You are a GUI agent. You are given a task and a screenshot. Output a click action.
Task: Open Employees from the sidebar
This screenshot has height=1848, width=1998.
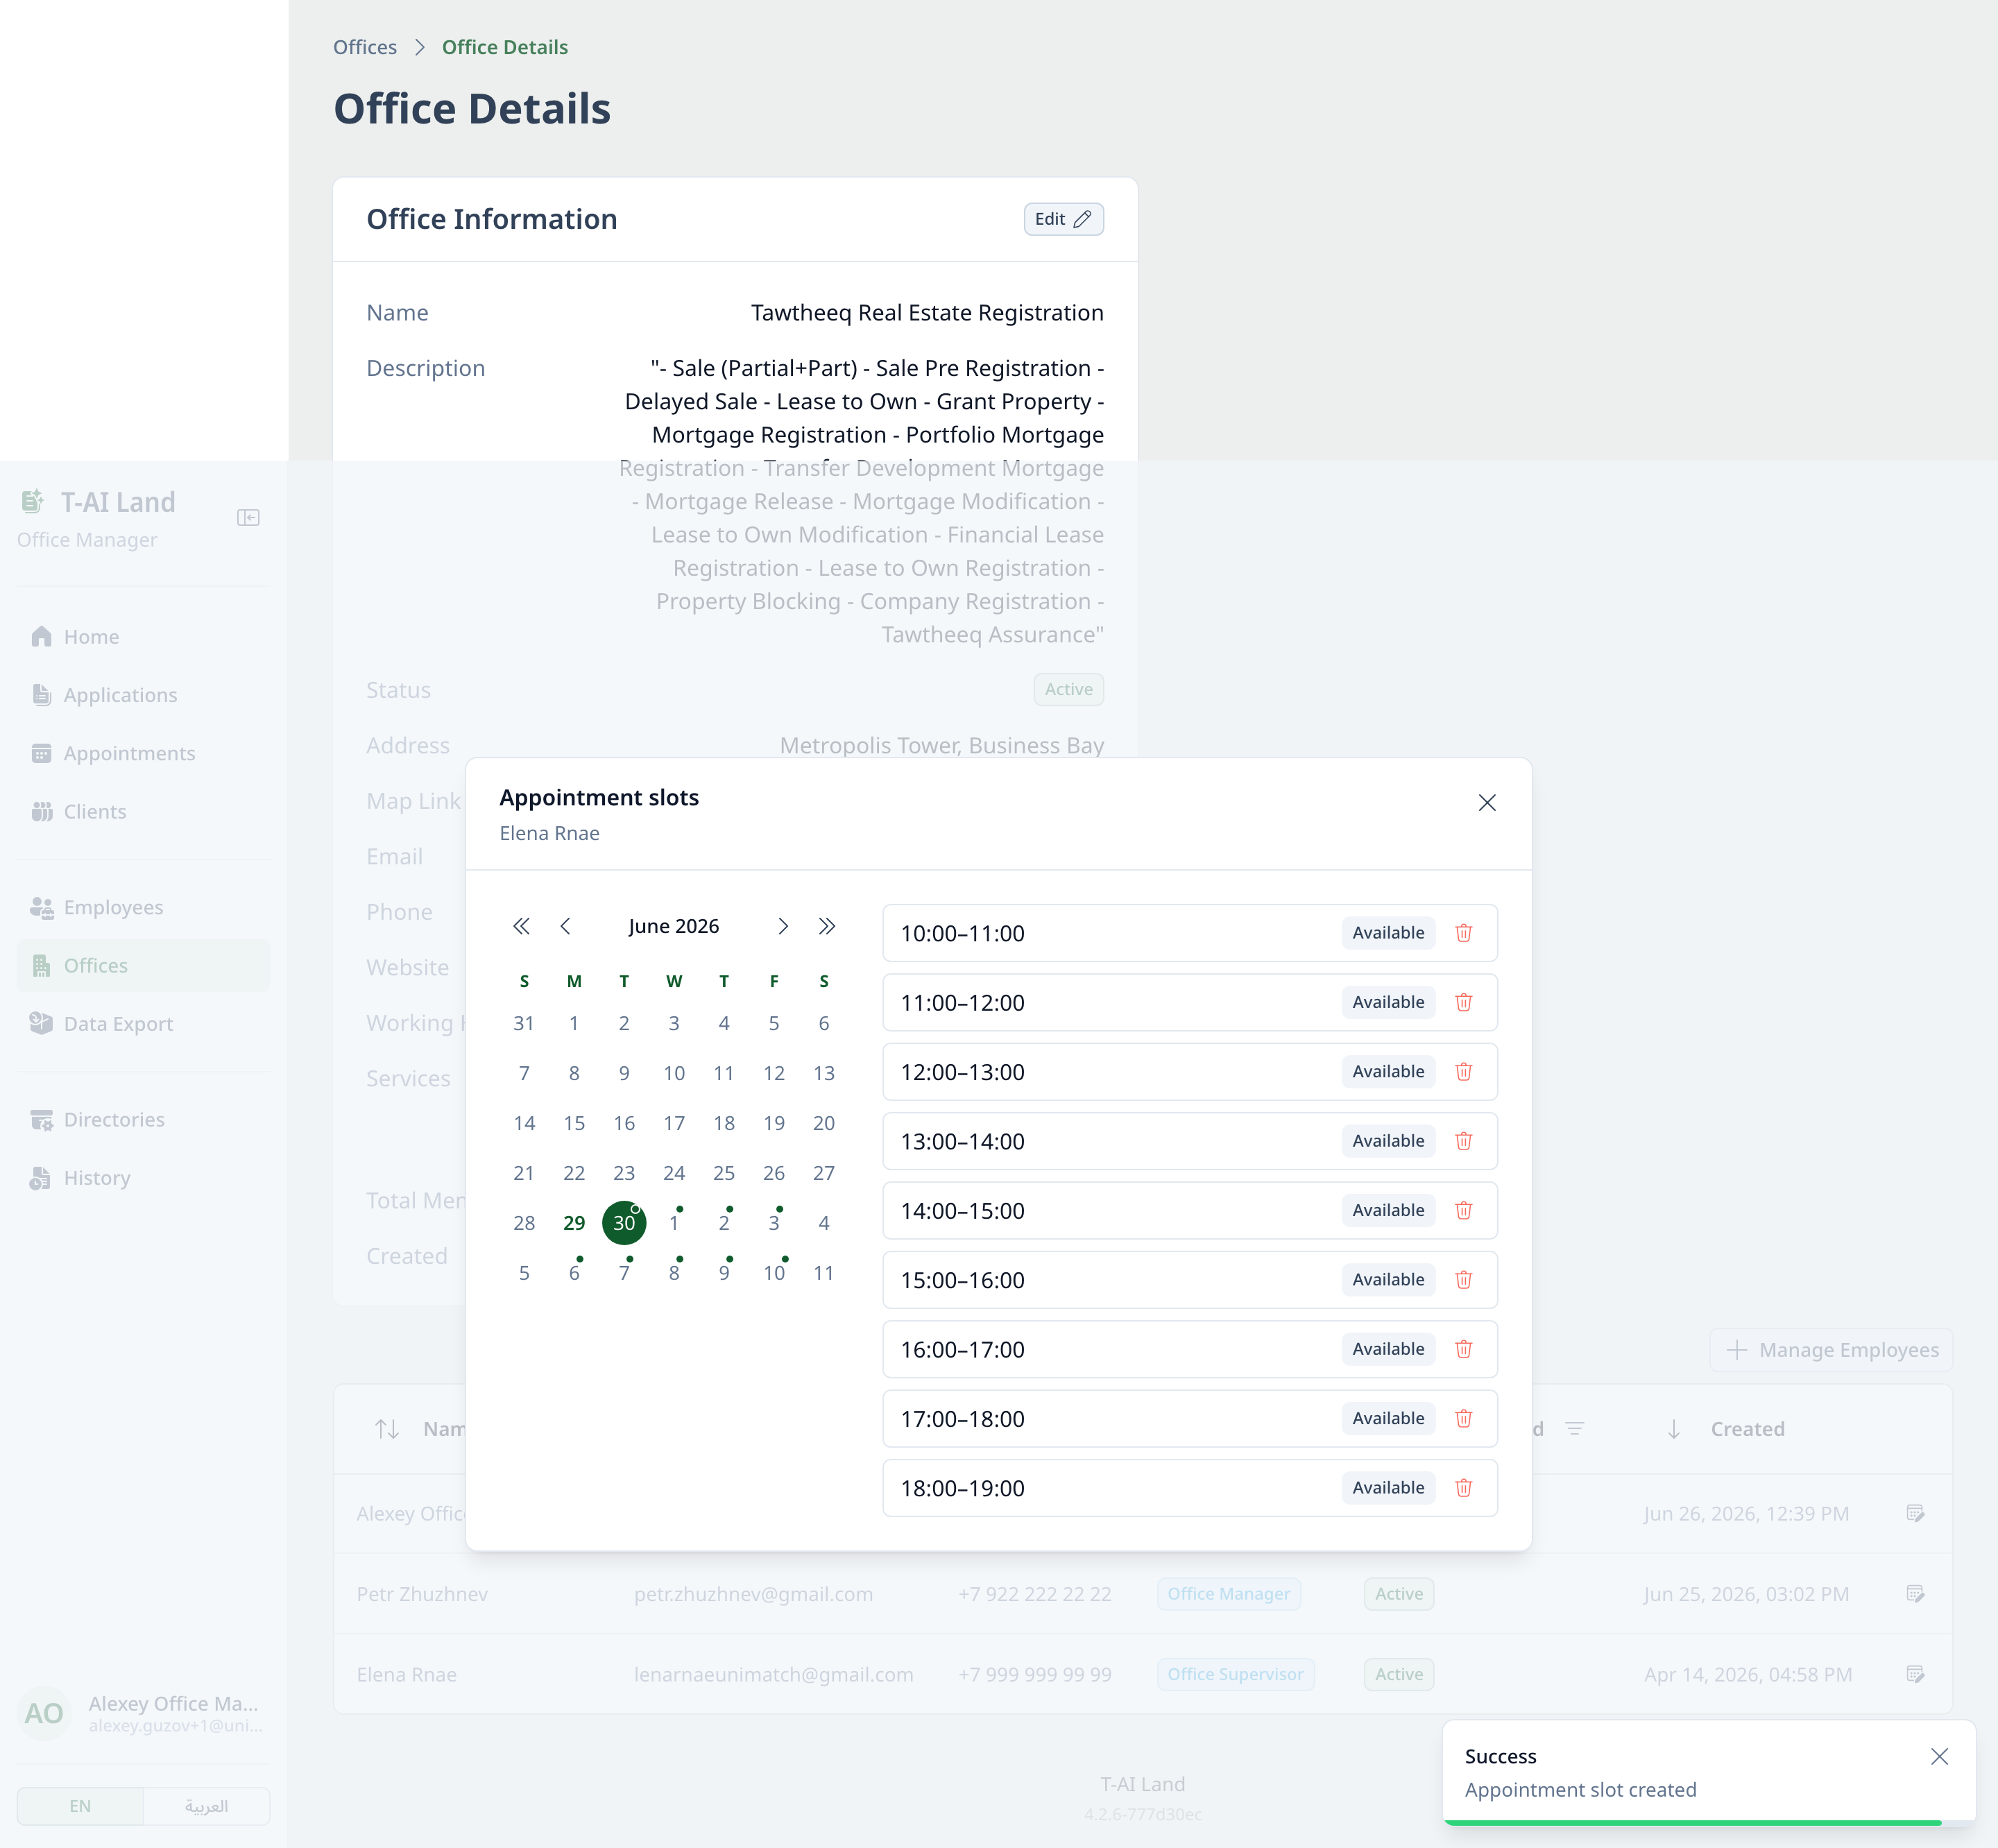(x=144, y=907)
